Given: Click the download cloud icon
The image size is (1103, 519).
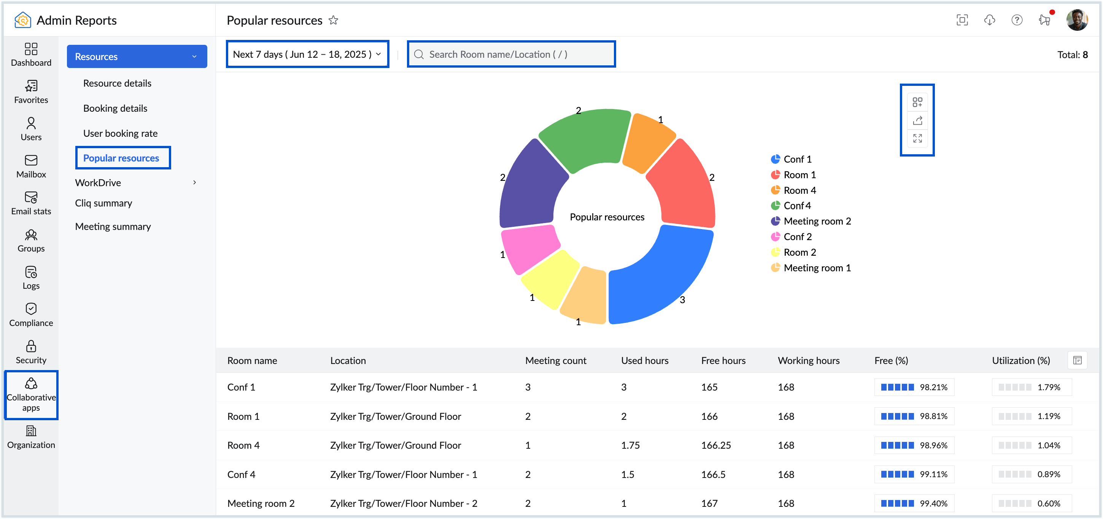Looking at the screenshot, I should (989, 20).
